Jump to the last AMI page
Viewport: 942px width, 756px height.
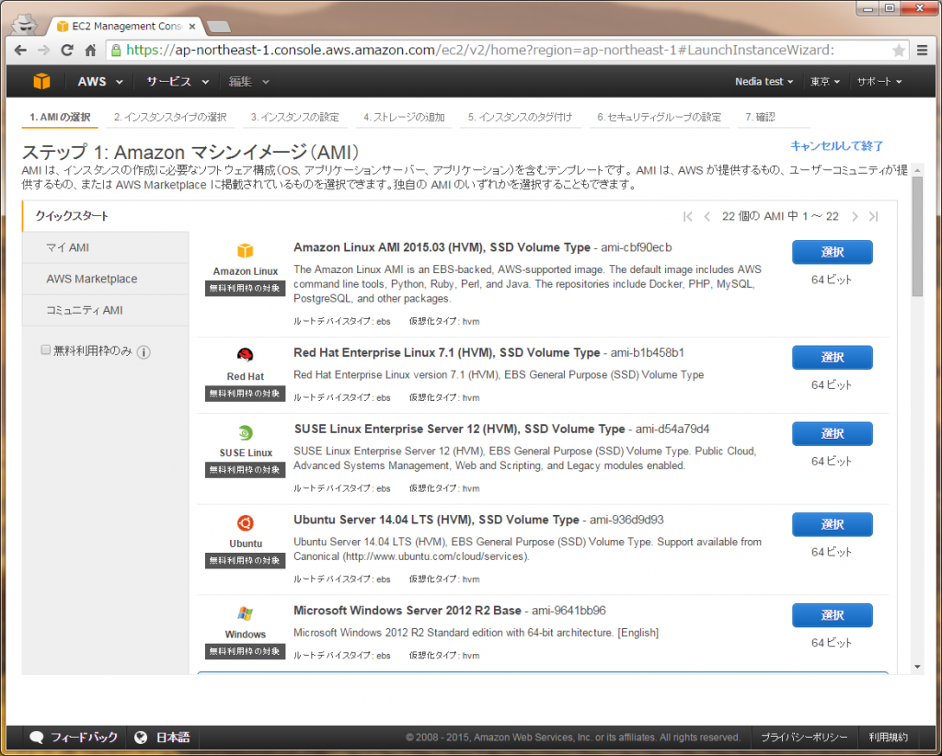(x=874, y=216)
